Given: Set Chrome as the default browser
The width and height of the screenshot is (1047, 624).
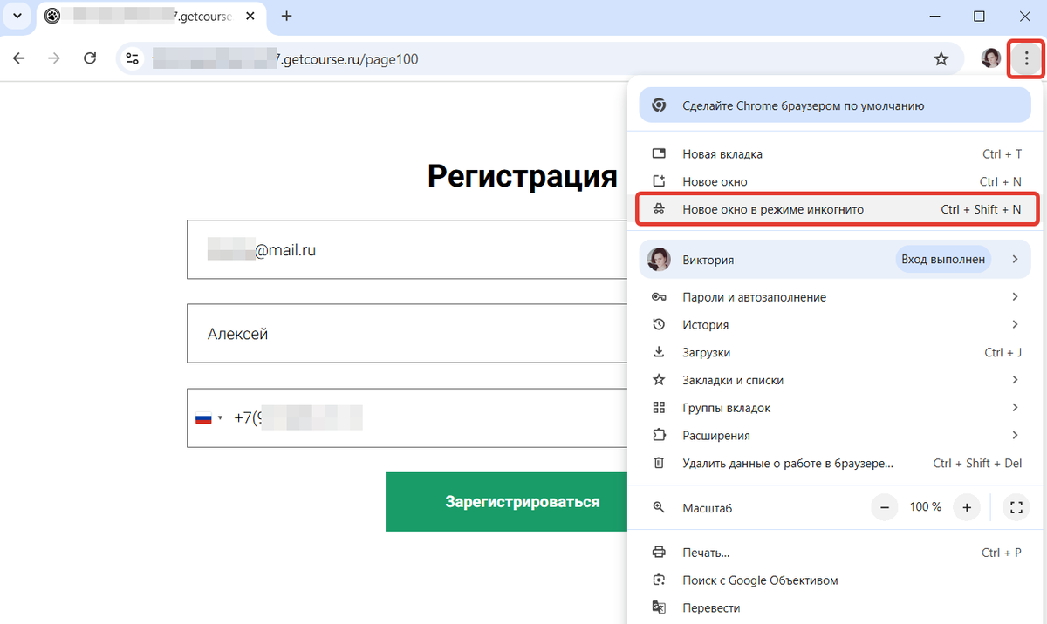Looking at the screenshot, I should pyautogui.click(x=836, y=105).
